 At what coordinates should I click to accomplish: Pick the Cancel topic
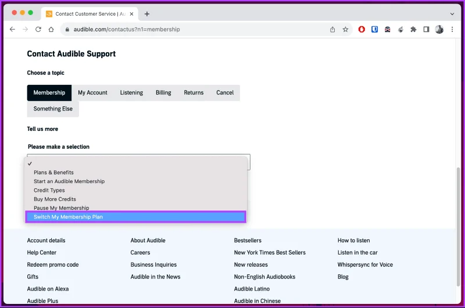(x=225, y=93)
